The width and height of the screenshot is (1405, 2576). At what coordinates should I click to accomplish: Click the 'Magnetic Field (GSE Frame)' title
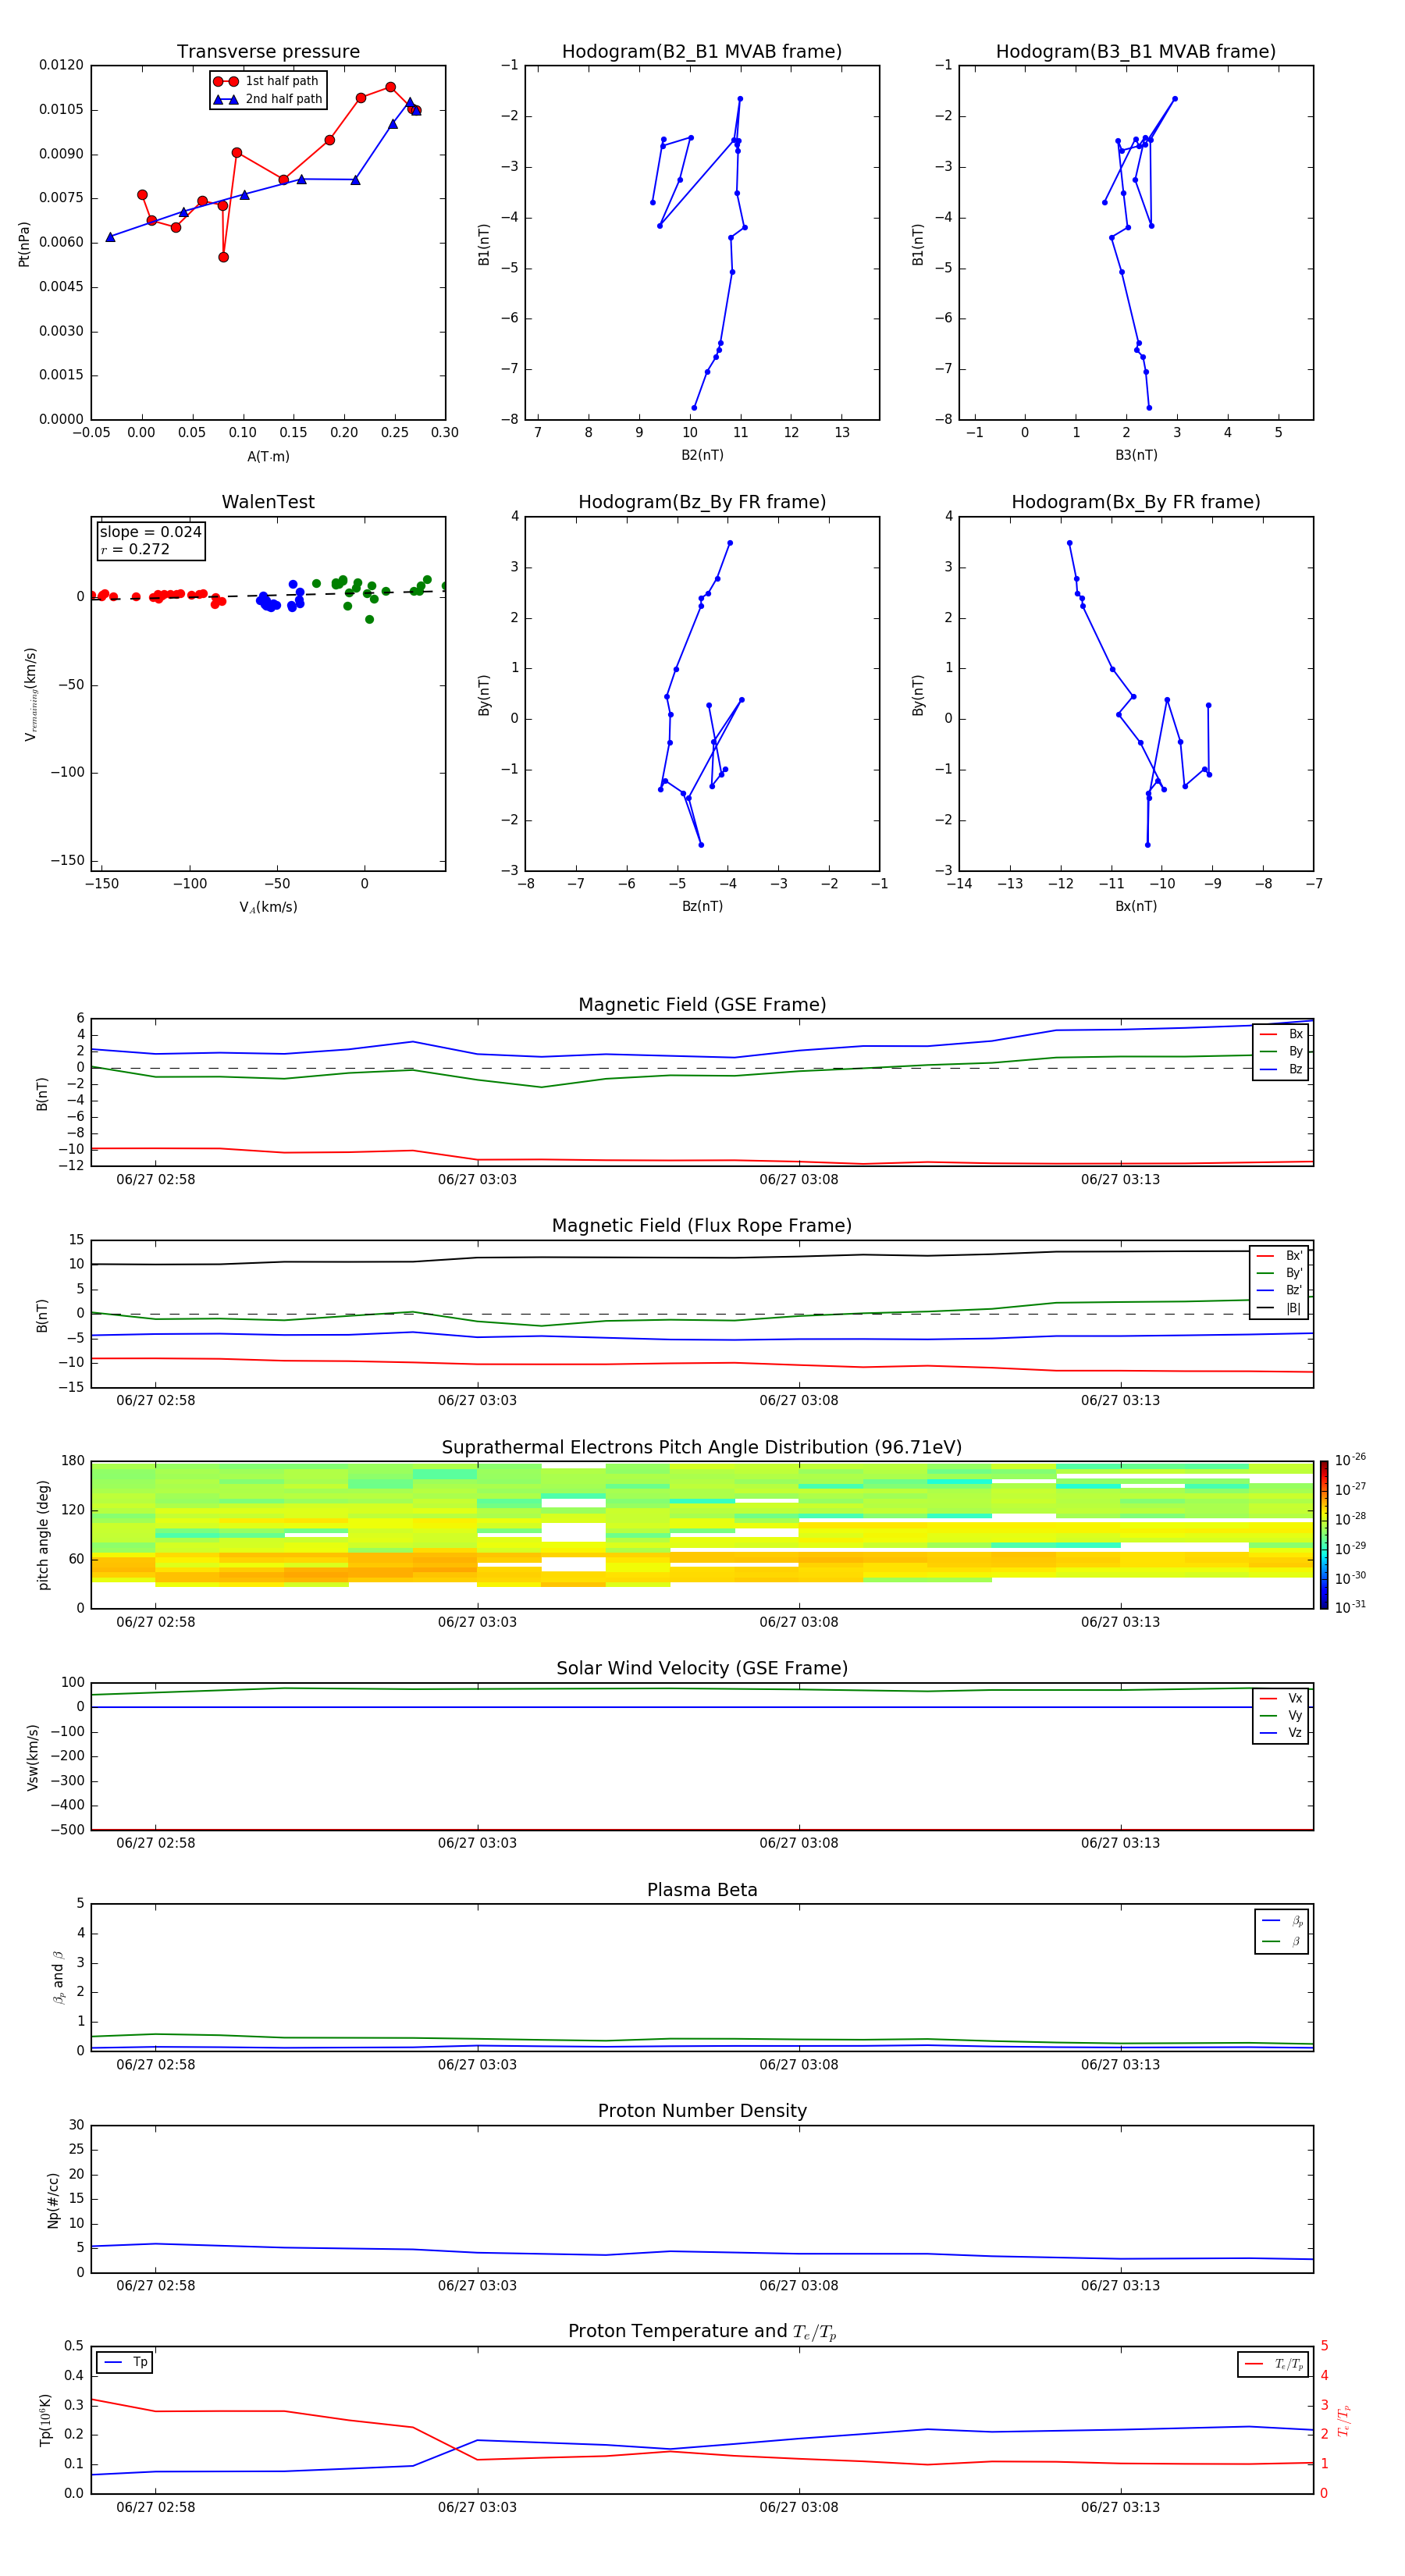(x=702, y=1005)
